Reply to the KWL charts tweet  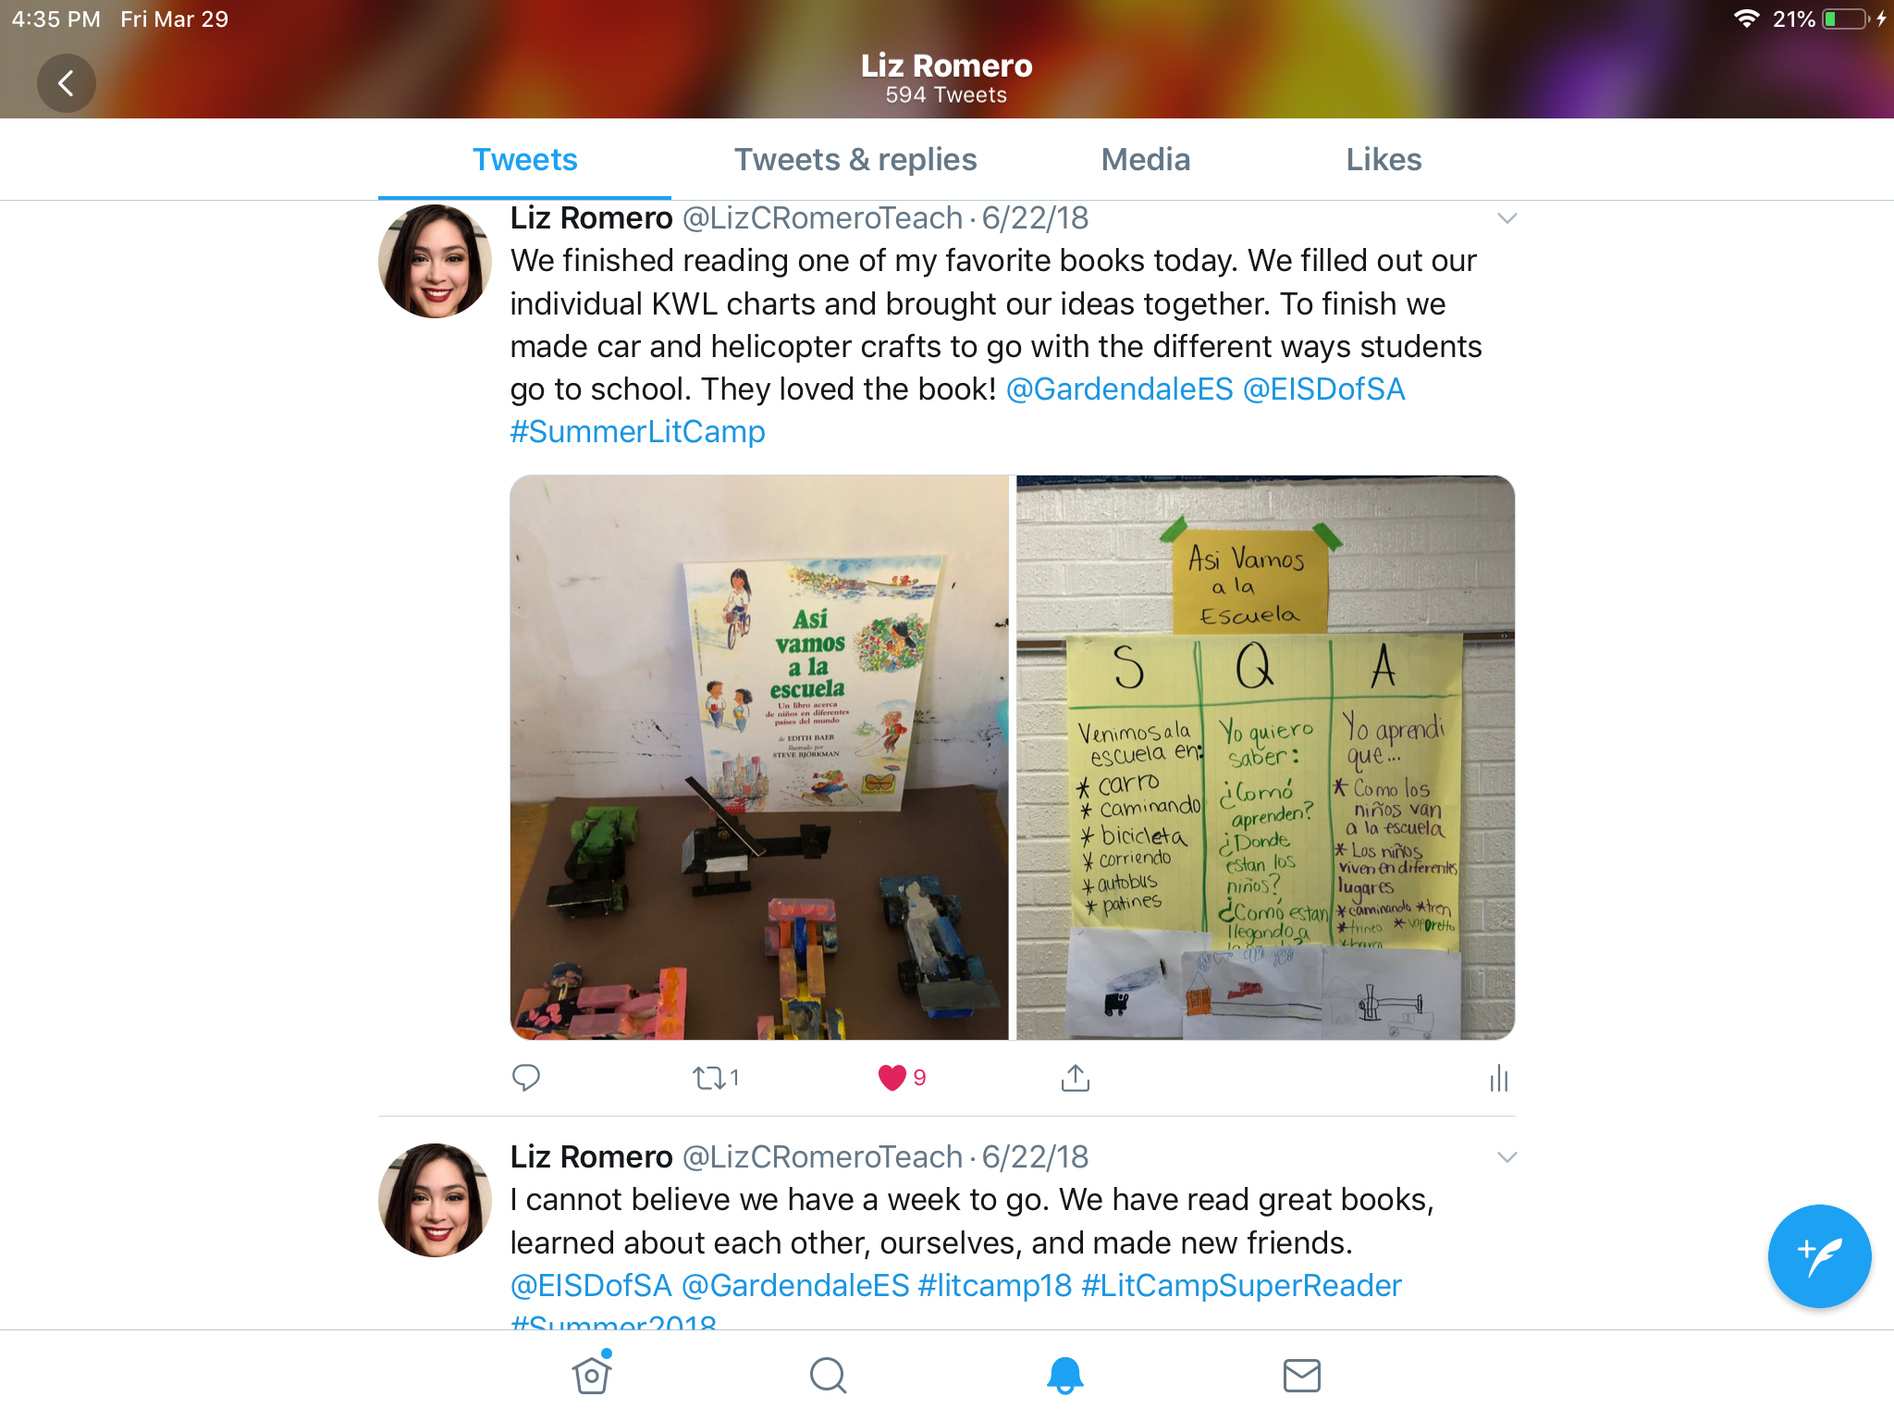(x=526, y=1078)
